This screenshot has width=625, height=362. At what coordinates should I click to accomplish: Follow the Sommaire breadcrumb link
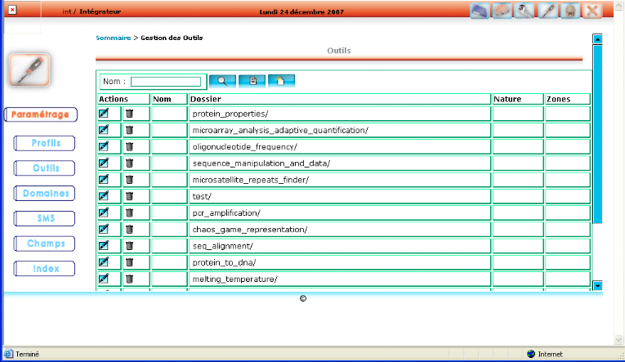[x=114, y=38]
